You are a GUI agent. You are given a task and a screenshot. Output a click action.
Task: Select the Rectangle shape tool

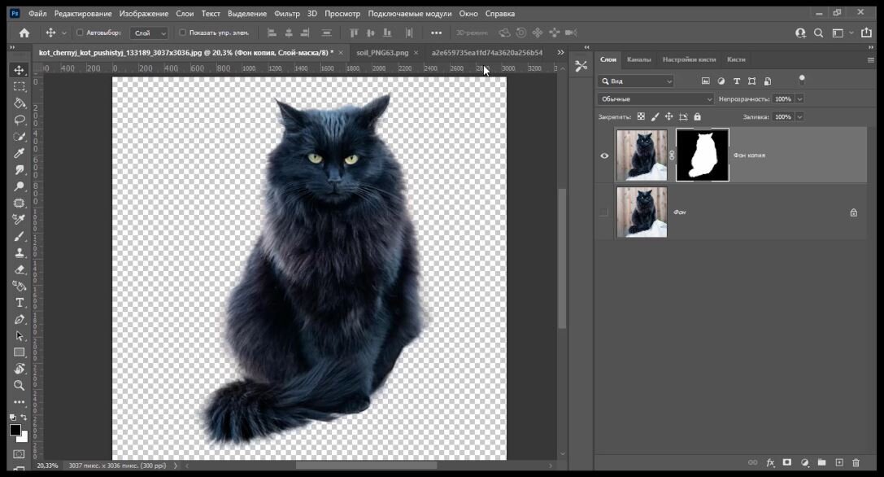click(x=20, y=352)
